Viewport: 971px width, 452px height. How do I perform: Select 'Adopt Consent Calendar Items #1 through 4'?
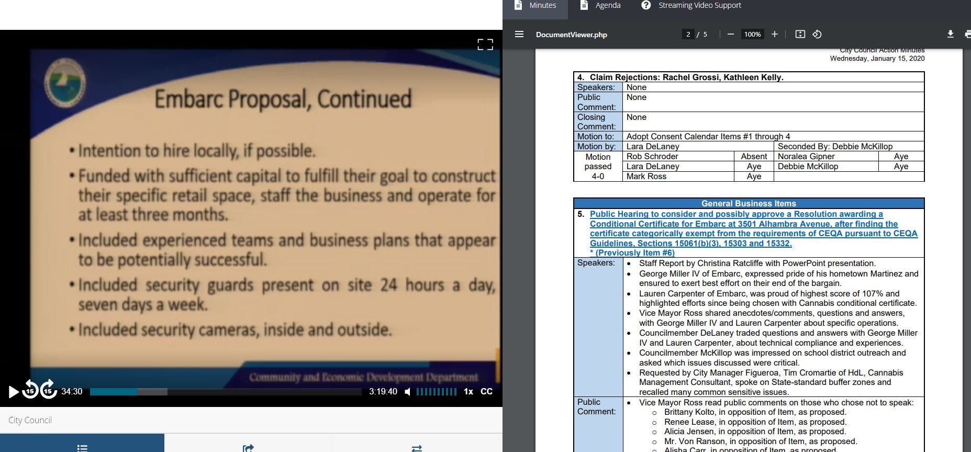coord(708,136)
